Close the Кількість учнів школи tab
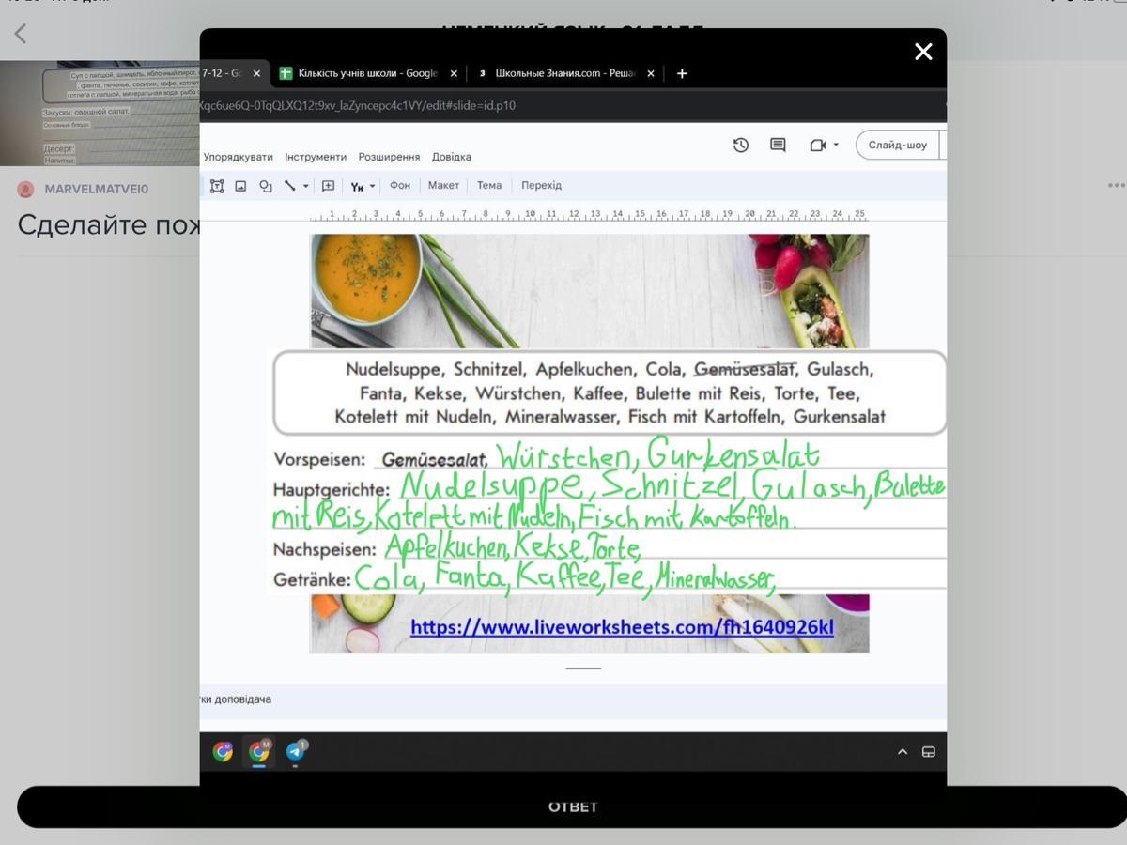 click(454, 73)
